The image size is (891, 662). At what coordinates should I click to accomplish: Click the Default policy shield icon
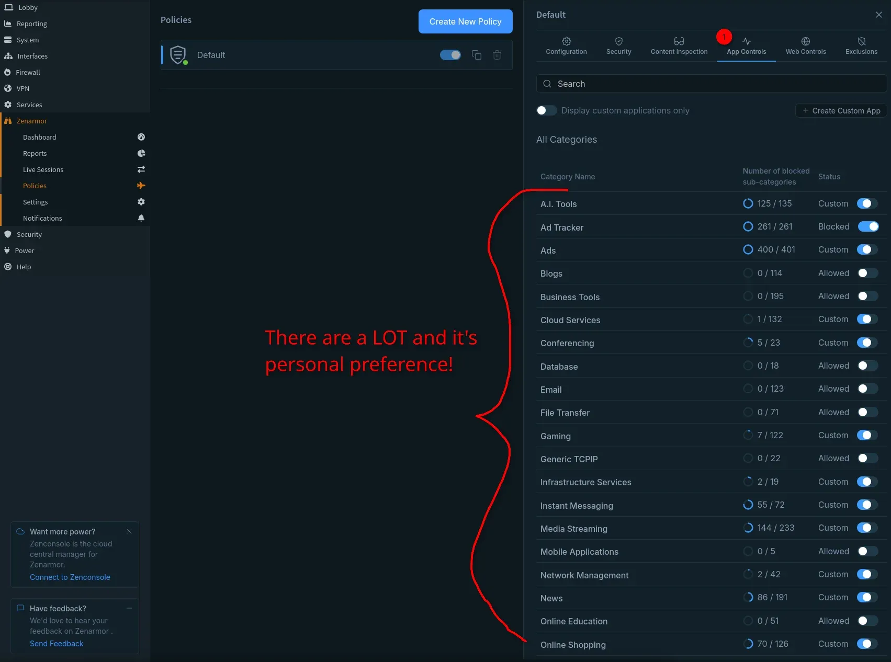click(178, 55)
